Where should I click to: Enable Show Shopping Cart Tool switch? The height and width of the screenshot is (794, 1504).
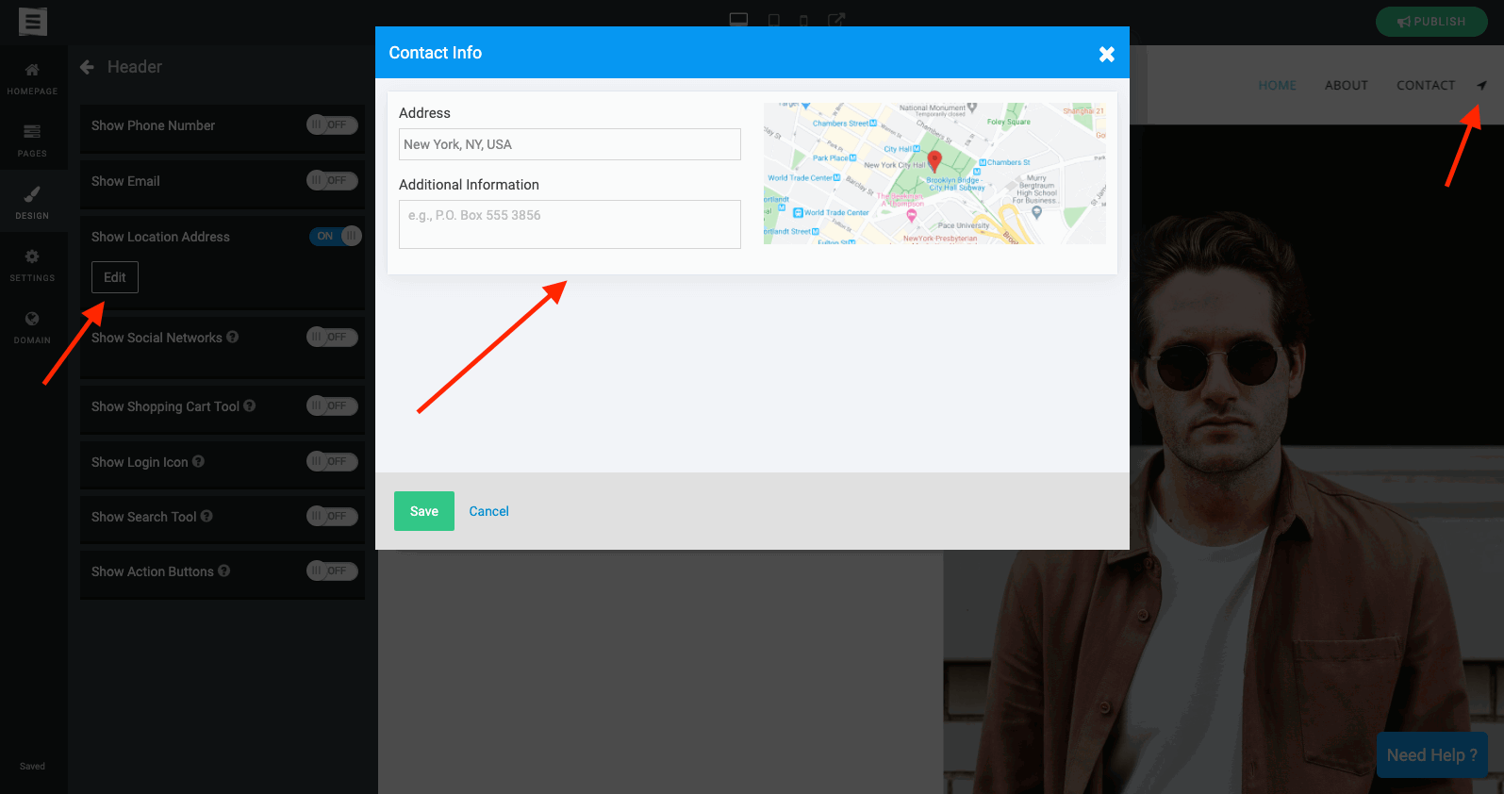(333, 405)
